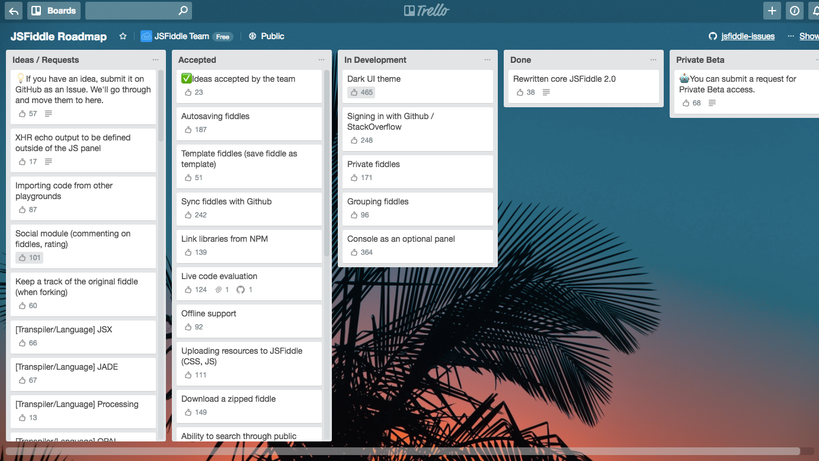819x461 pixels.
Task: Click the thumbs-up on Download a zipped fiddle
Action: click(x=188, y=412)
